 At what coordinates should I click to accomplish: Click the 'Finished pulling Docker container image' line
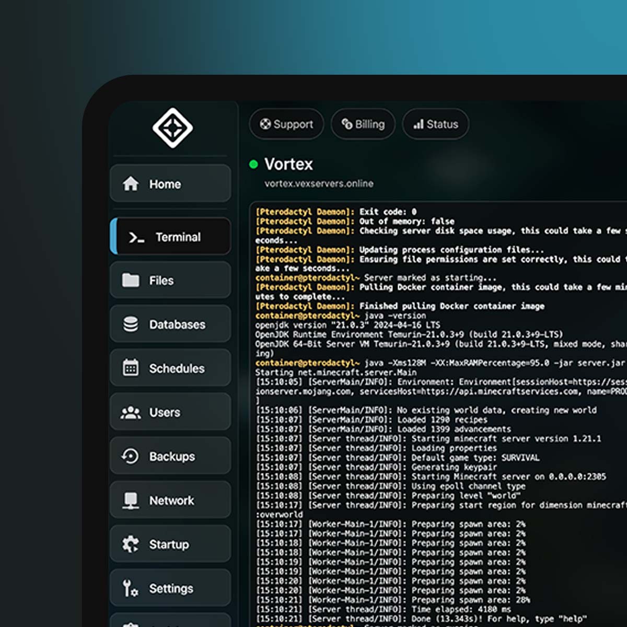(400, 306)
